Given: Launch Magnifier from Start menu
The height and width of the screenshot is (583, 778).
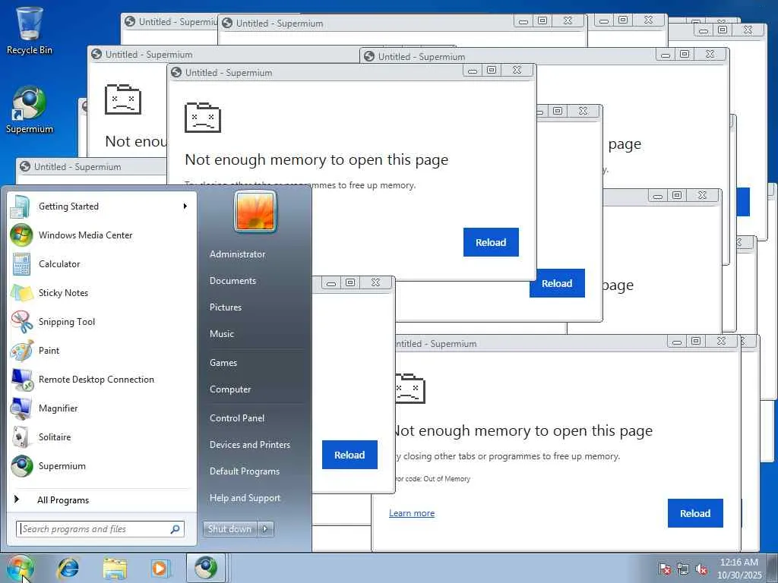Looking at the screenshot, I should click(x=102, y=408).
